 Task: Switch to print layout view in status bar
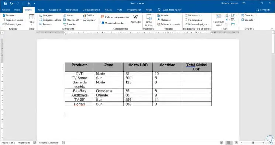click(229, 143)
